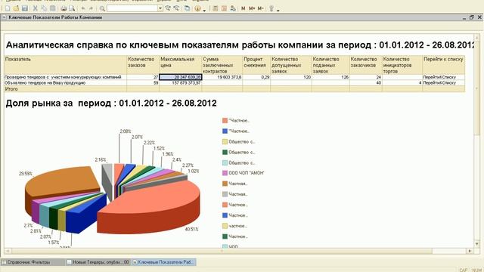This screenshot has height=272, width=484.
Task: Click the horizontal scrollbar right arrow
Action: [470, 251]
